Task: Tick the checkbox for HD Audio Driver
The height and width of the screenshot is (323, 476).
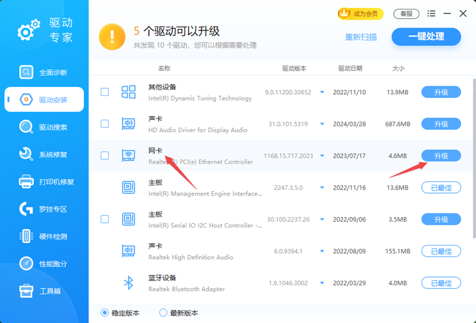Action: point(105,124)
